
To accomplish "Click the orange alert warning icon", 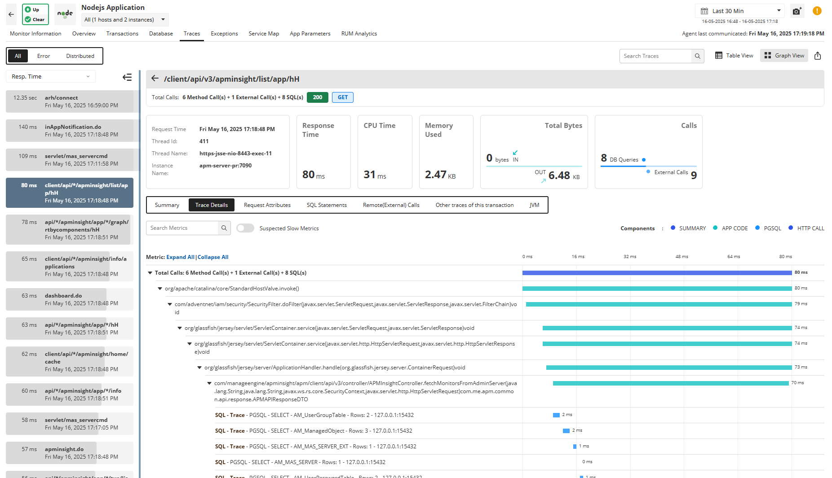I will [x=817, y=11].
